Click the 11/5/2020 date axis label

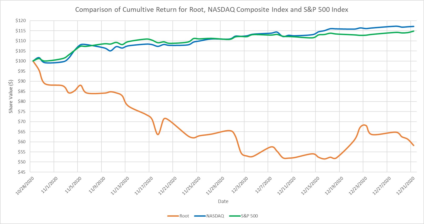tap(73, 185)
